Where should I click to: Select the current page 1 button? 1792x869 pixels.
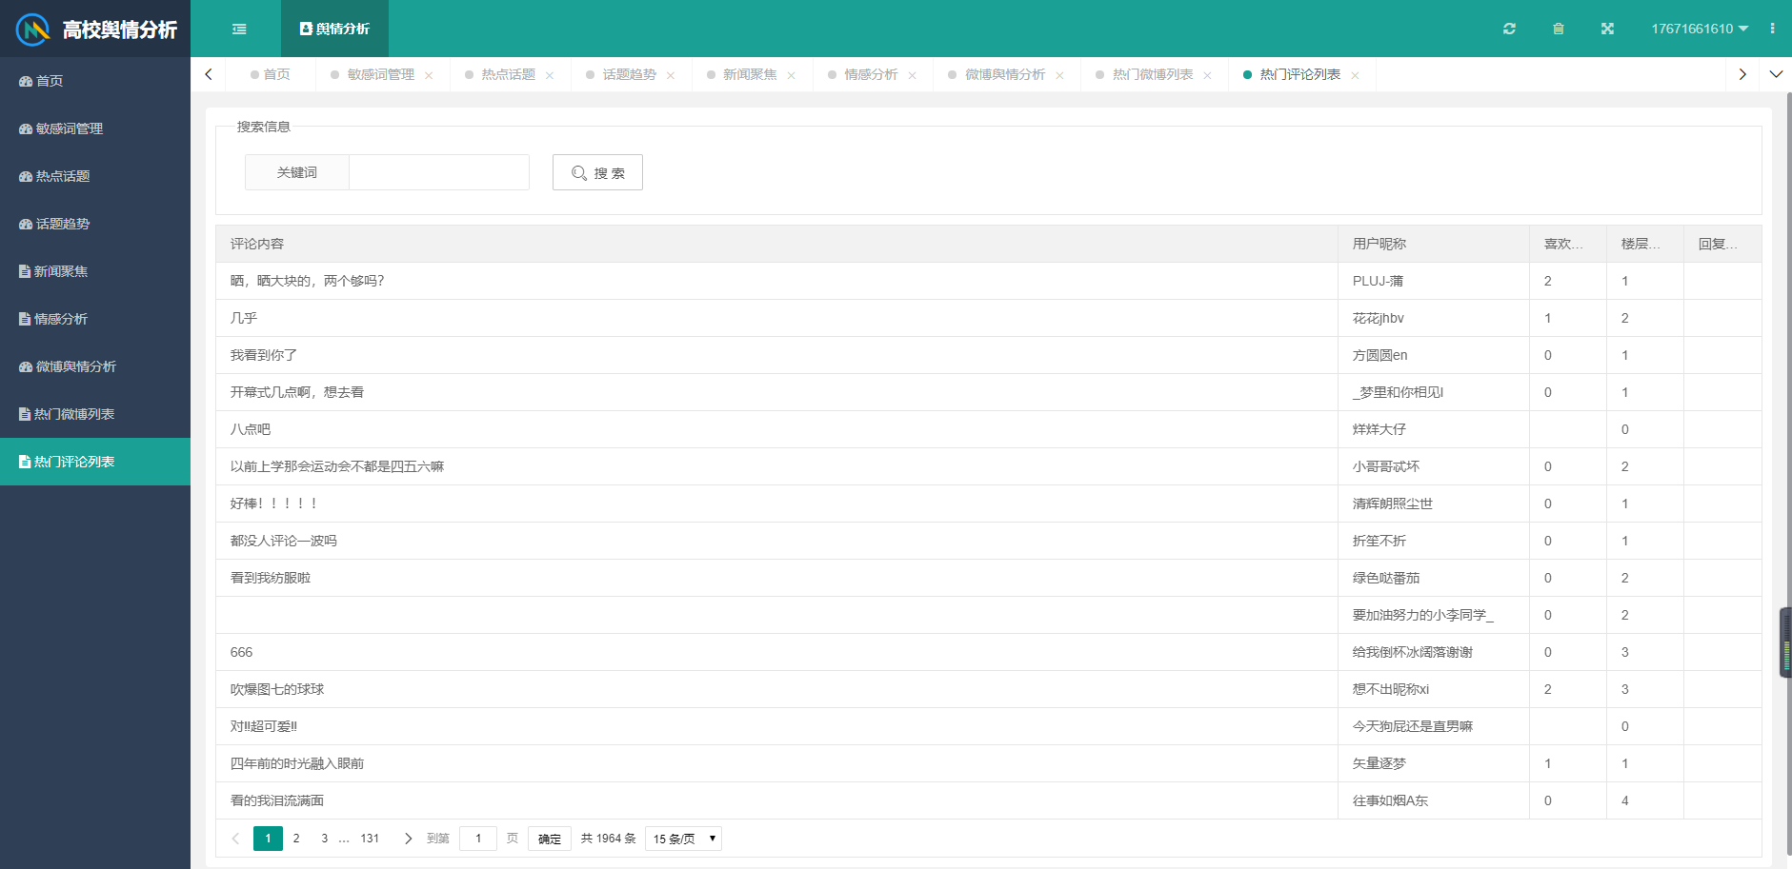pos(268,839)
